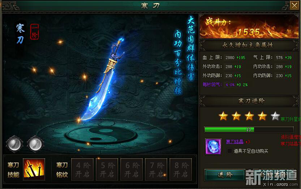Click the 战斗力 1535 flame banner
This screenshot has width=301, height=189.
(x=249, y=26)
